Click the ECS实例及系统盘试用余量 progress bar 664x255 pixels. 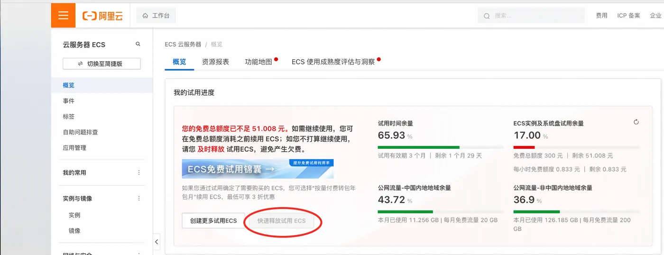(577, 147)
